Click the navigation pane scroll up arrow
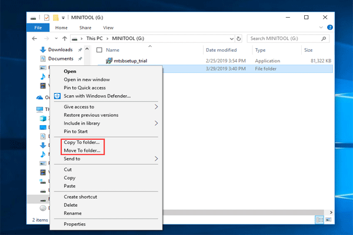Image resolution: width=353 pixels, height=235 pixels. (x=87, y=49)
